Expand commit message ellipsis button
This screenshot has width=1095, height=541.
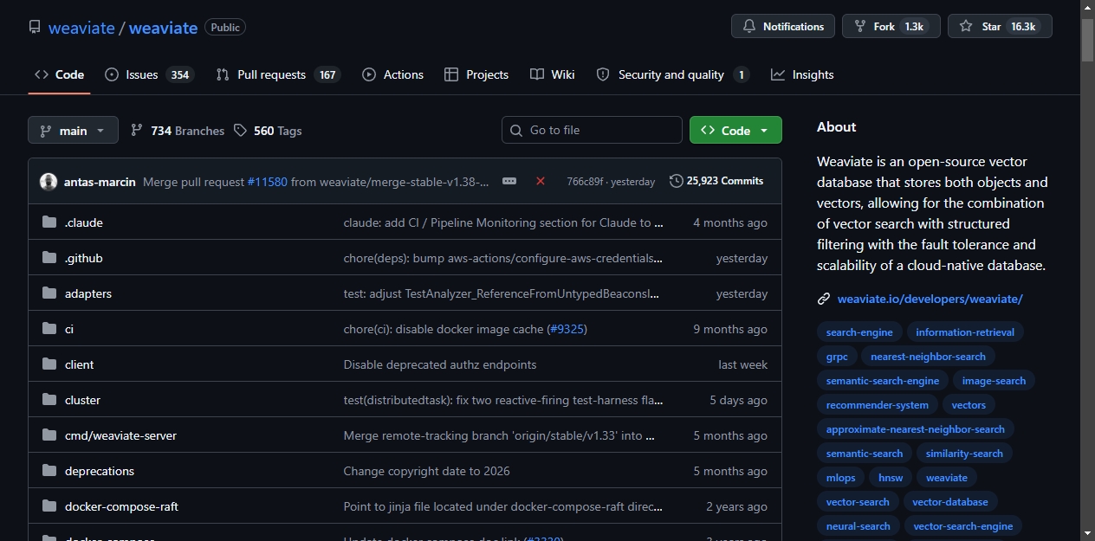pyautogui.click(x=509, y=181)
